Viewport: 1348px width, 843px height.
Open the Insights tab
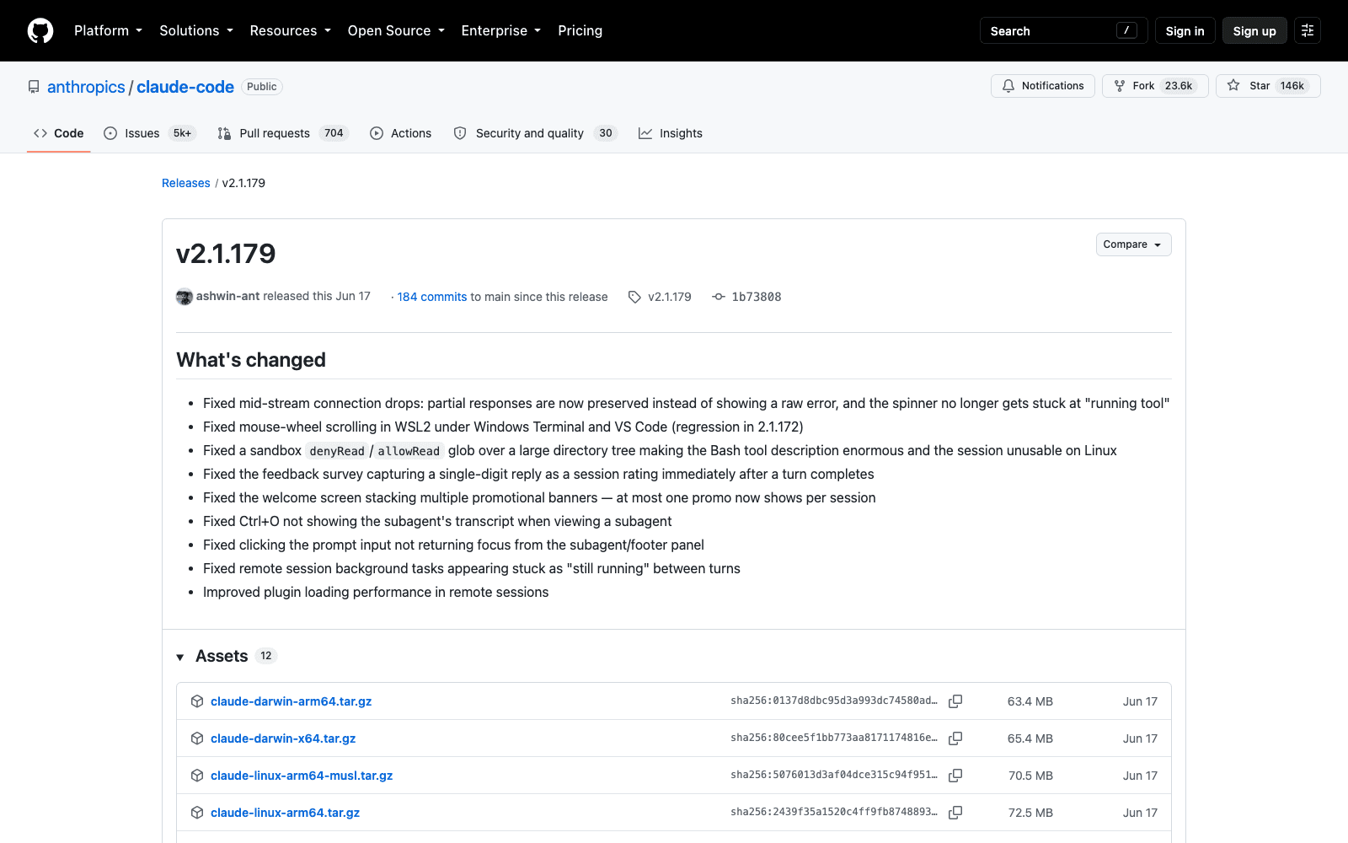tap(670, 133)
